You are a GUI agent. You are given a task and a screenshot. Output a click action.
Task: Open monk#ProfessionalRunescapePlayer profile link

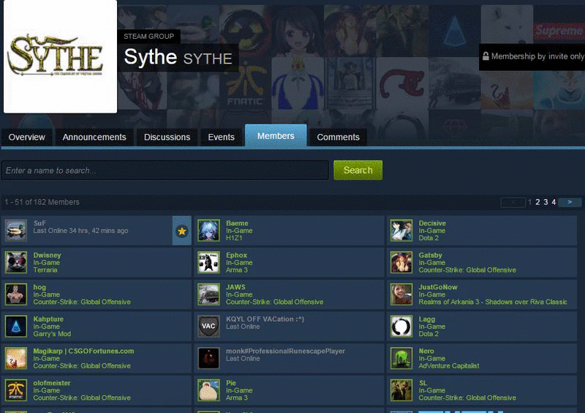[x=285, y=351]
